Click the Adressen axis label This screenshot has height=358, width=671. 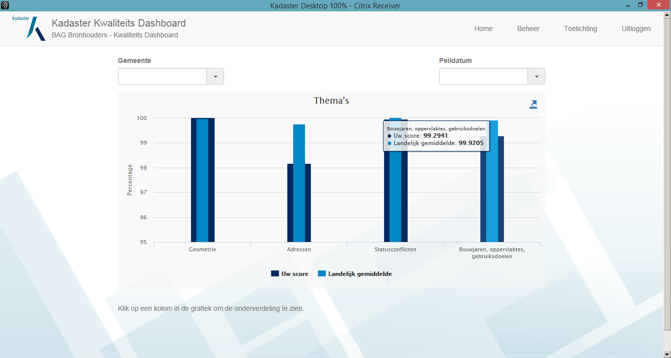click(299, 250)
